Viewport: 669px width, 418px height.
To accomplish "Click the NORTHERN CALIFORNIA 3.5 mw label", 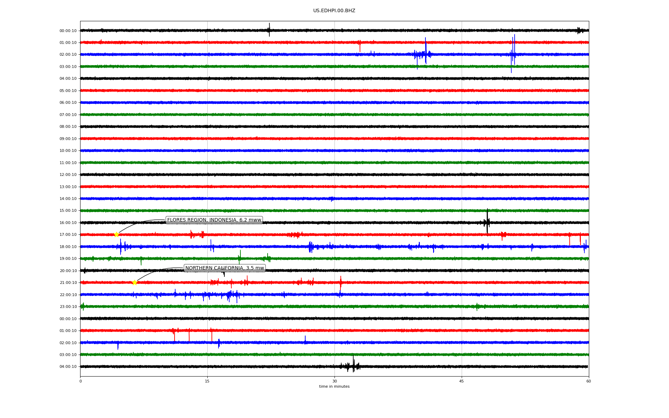I will point(224,268).
